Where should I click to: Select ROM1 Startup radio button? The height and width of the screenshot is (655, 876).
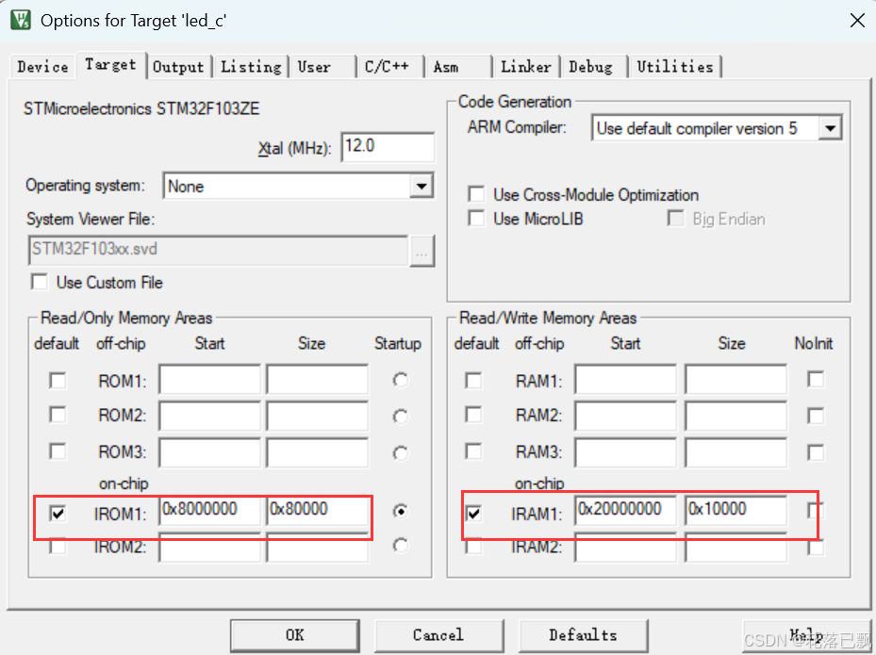[400, 381]
